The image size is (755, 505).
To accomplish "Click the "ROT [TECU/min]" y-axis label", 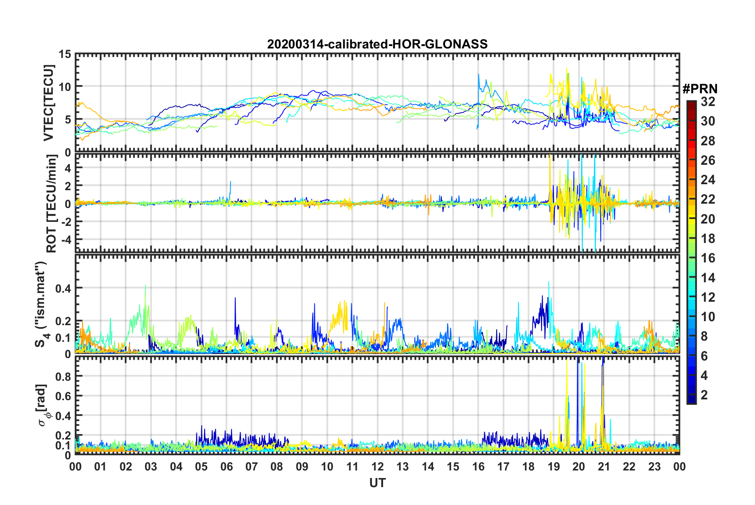I will [52, 204].
